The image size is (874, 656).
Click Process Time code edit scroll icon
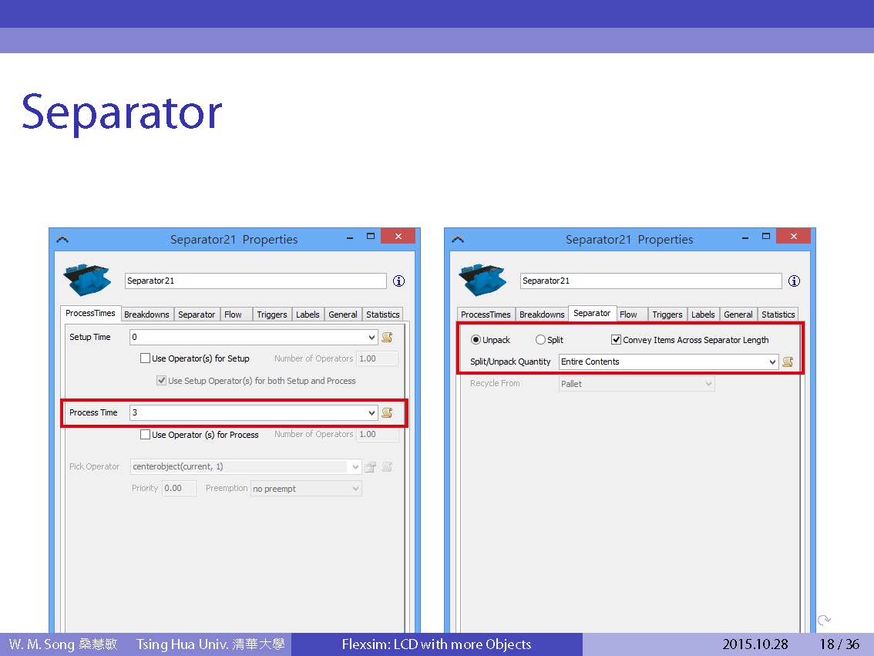click(387, 412)
